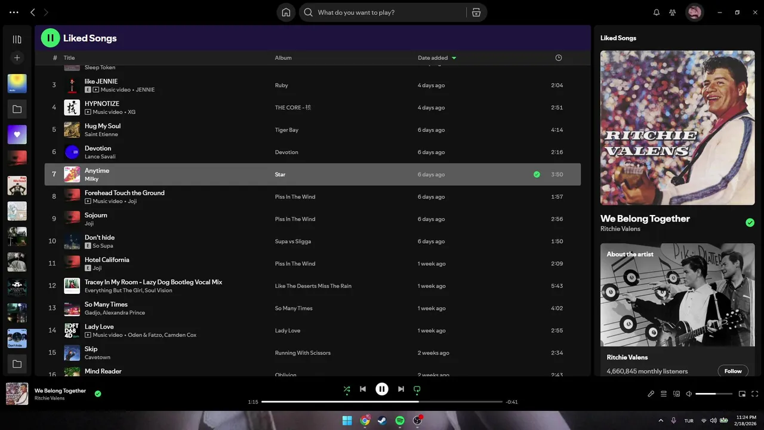Open the Windows Start button

(x=347, y=420)
